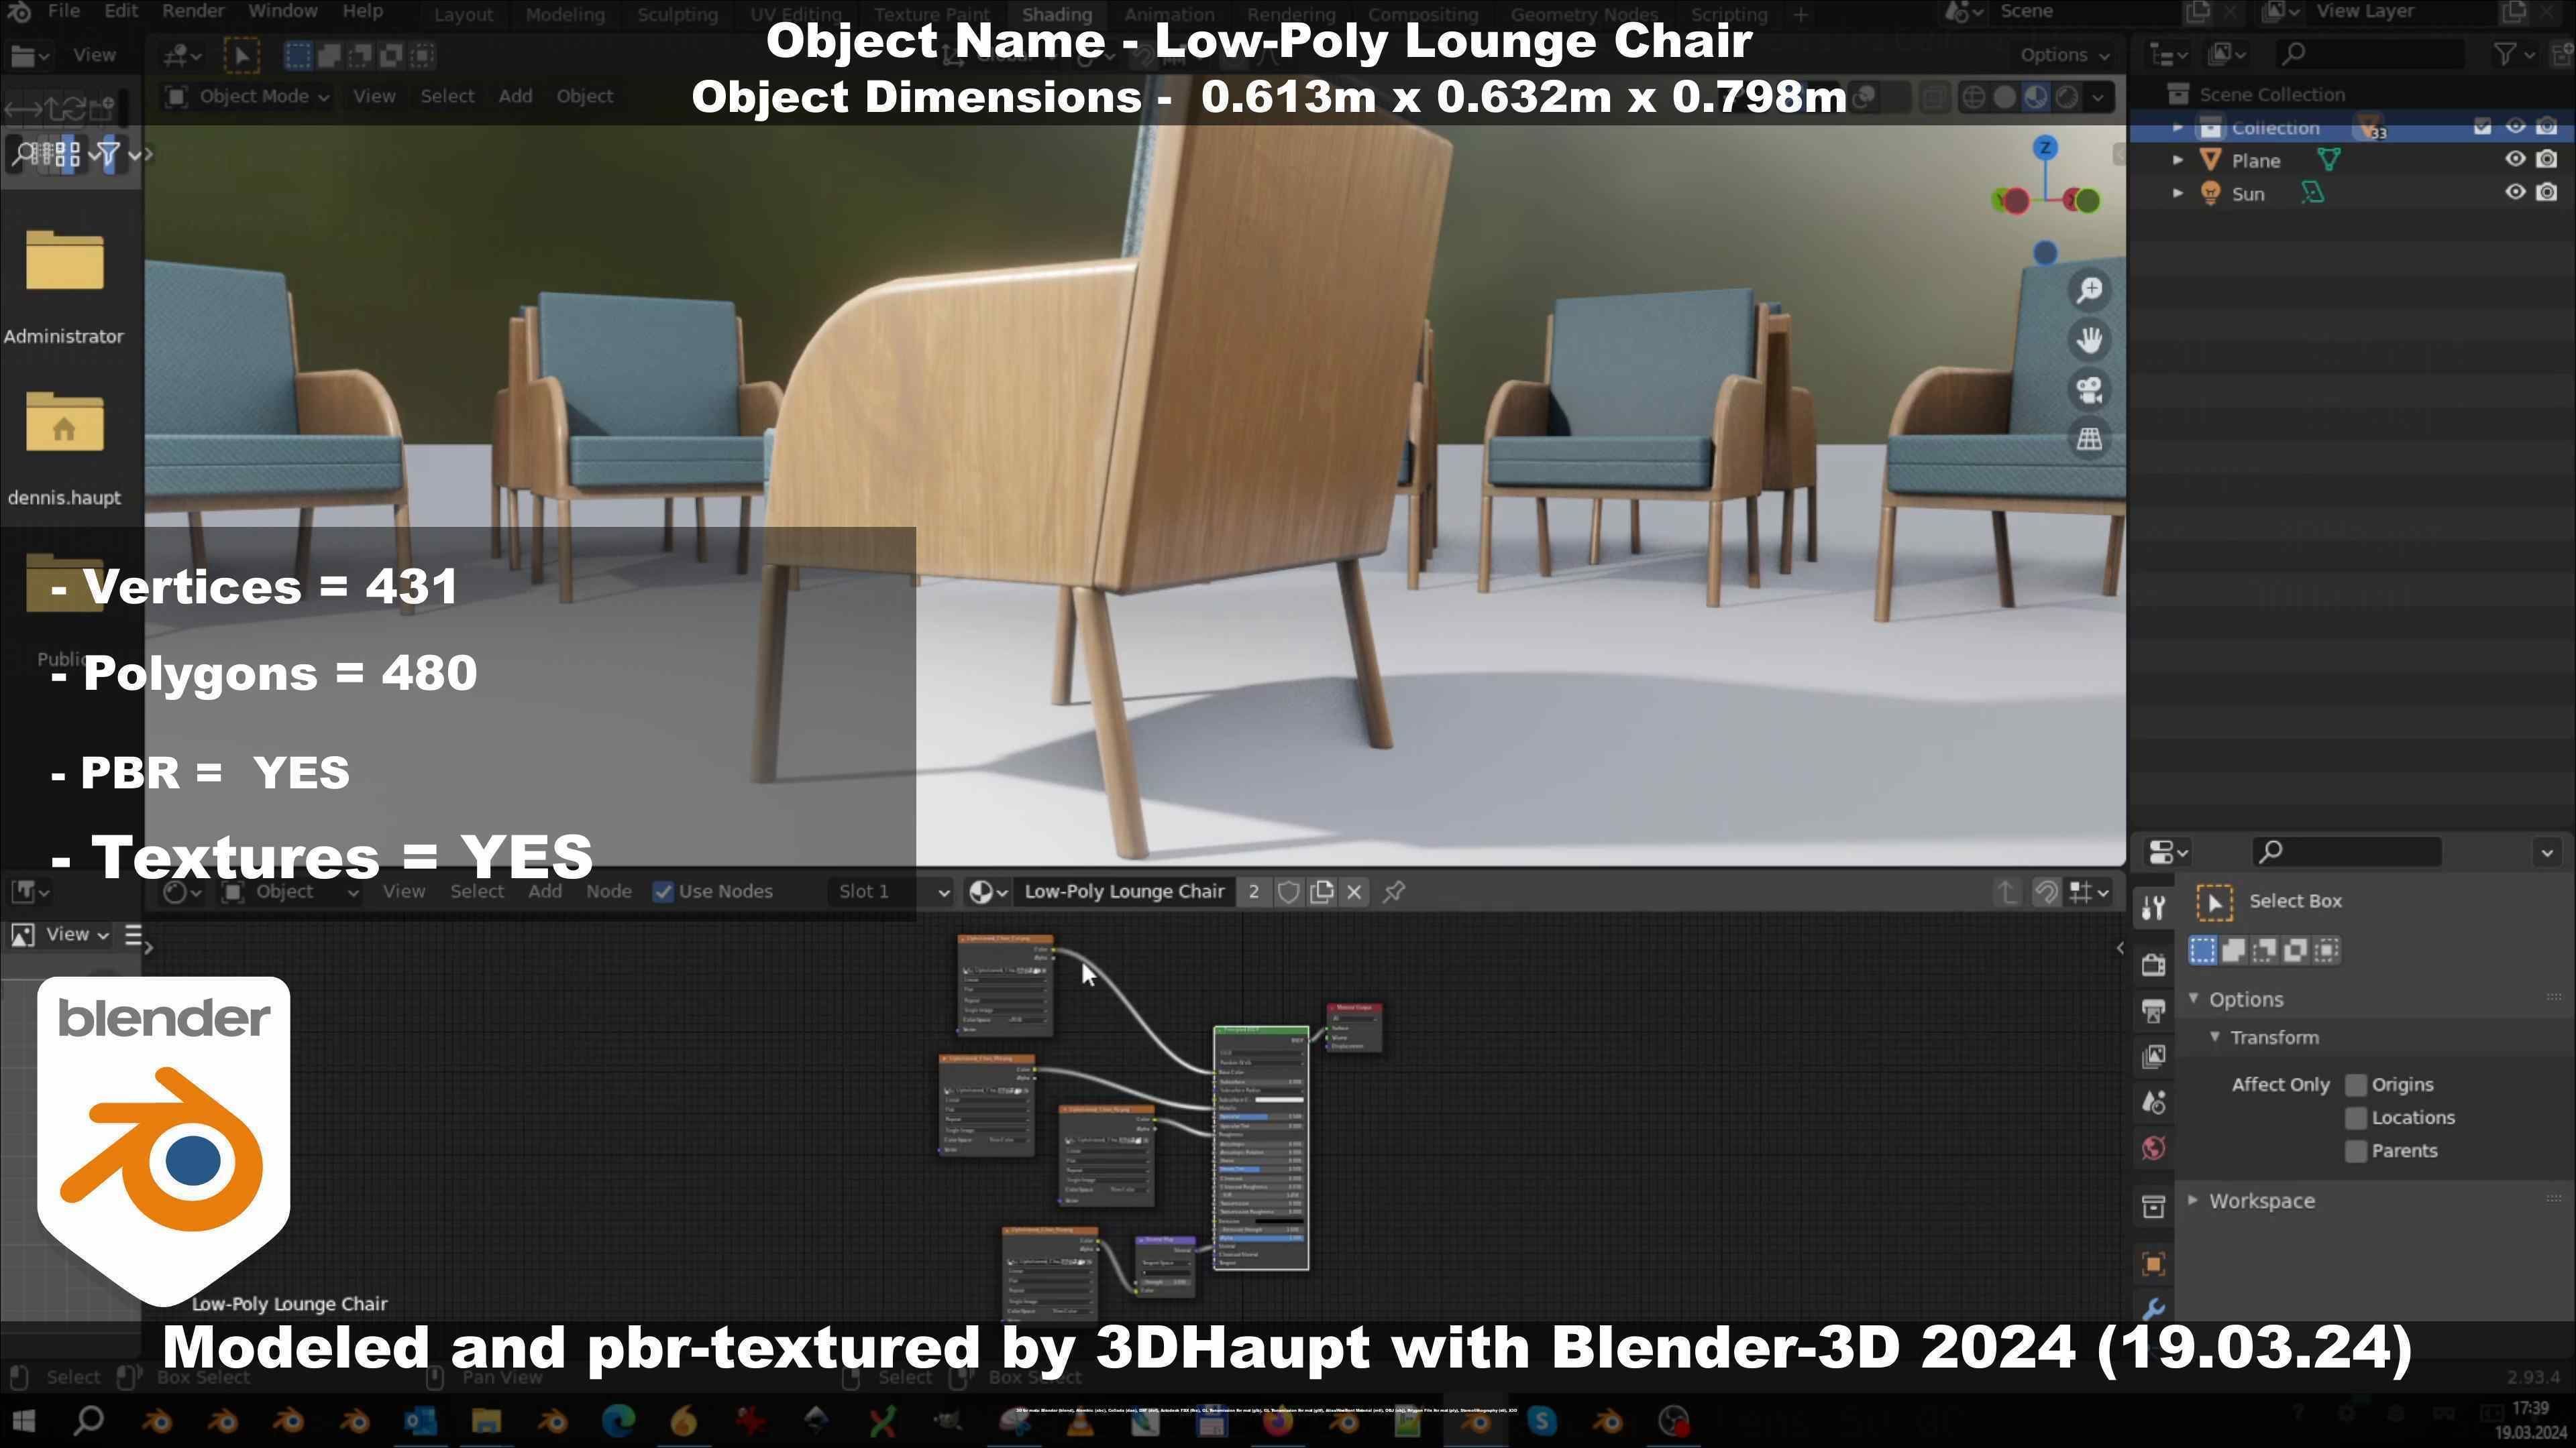Open the Window menu
Screen dimensions: 2576x1448
coord(283,12)
